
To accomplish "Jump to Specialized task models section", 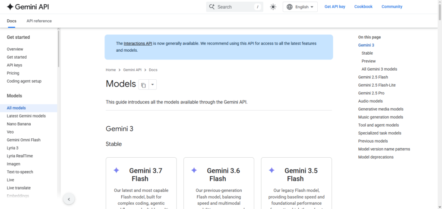I will [380, 133].
